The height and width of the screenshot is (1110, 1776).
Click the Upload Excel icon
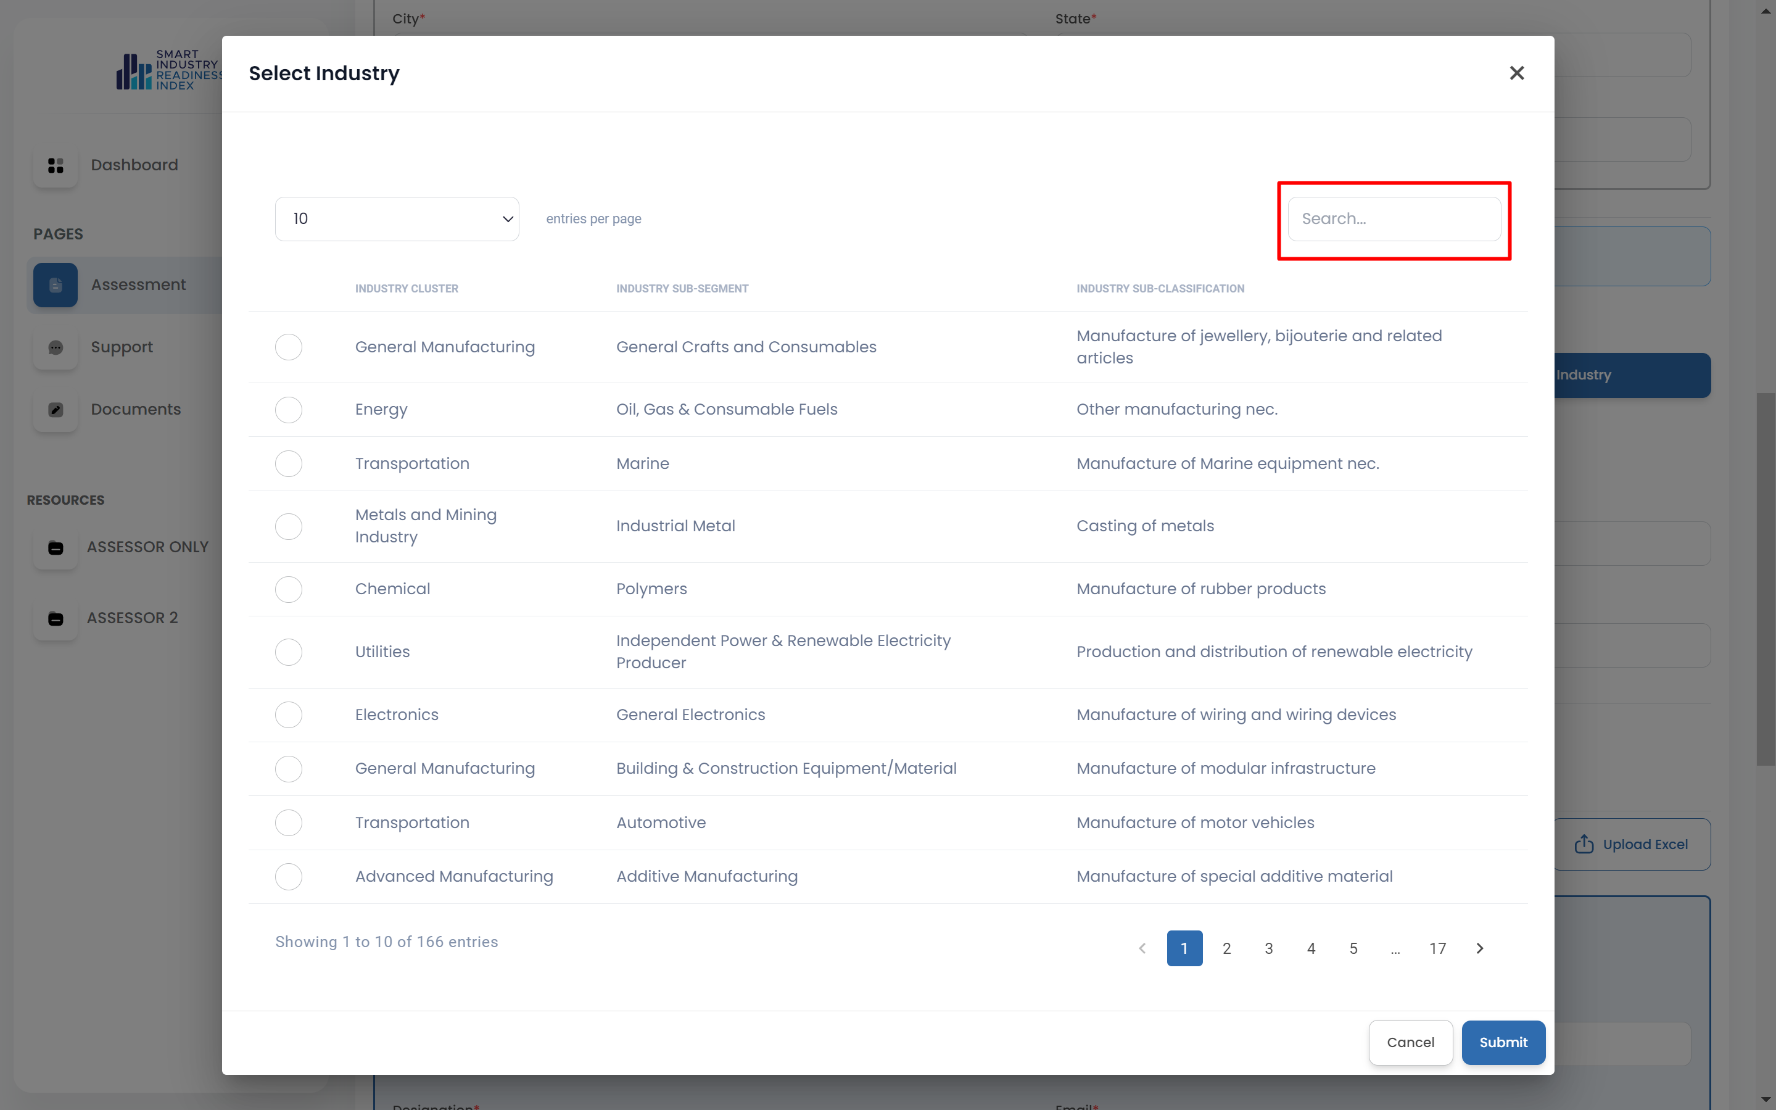click(1584, 844)
